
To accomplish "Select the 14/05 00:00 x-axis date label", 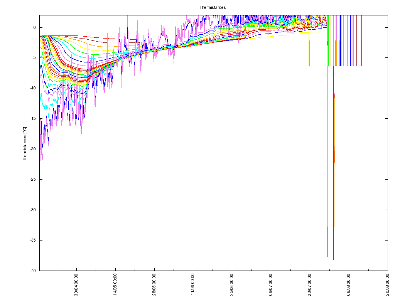I will pos(115,284).
